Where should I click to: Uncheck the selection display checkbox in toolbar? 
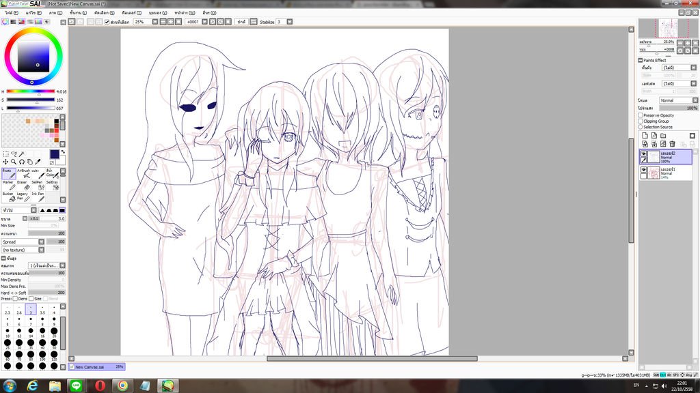click(x=107, y=22)
